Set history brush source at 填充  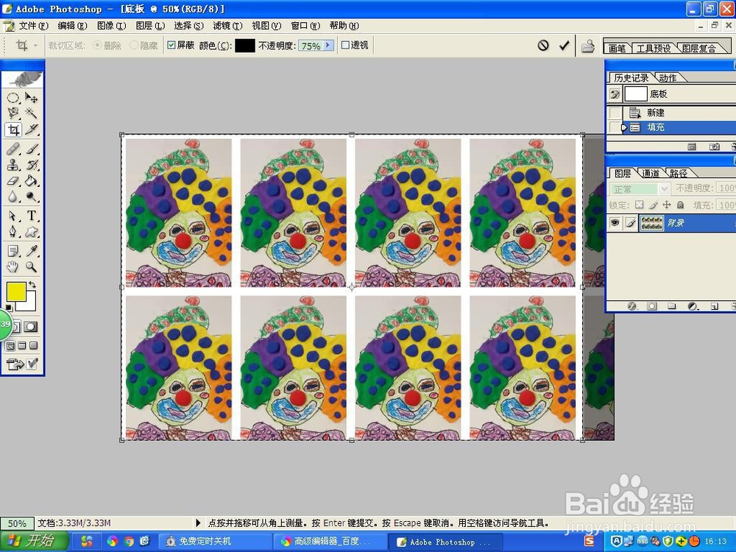[x=615, y=127]
